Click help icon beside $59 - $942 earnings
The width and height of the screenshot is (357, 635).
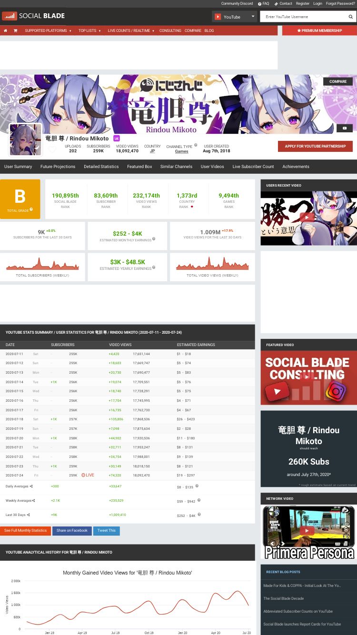[198, 500]
